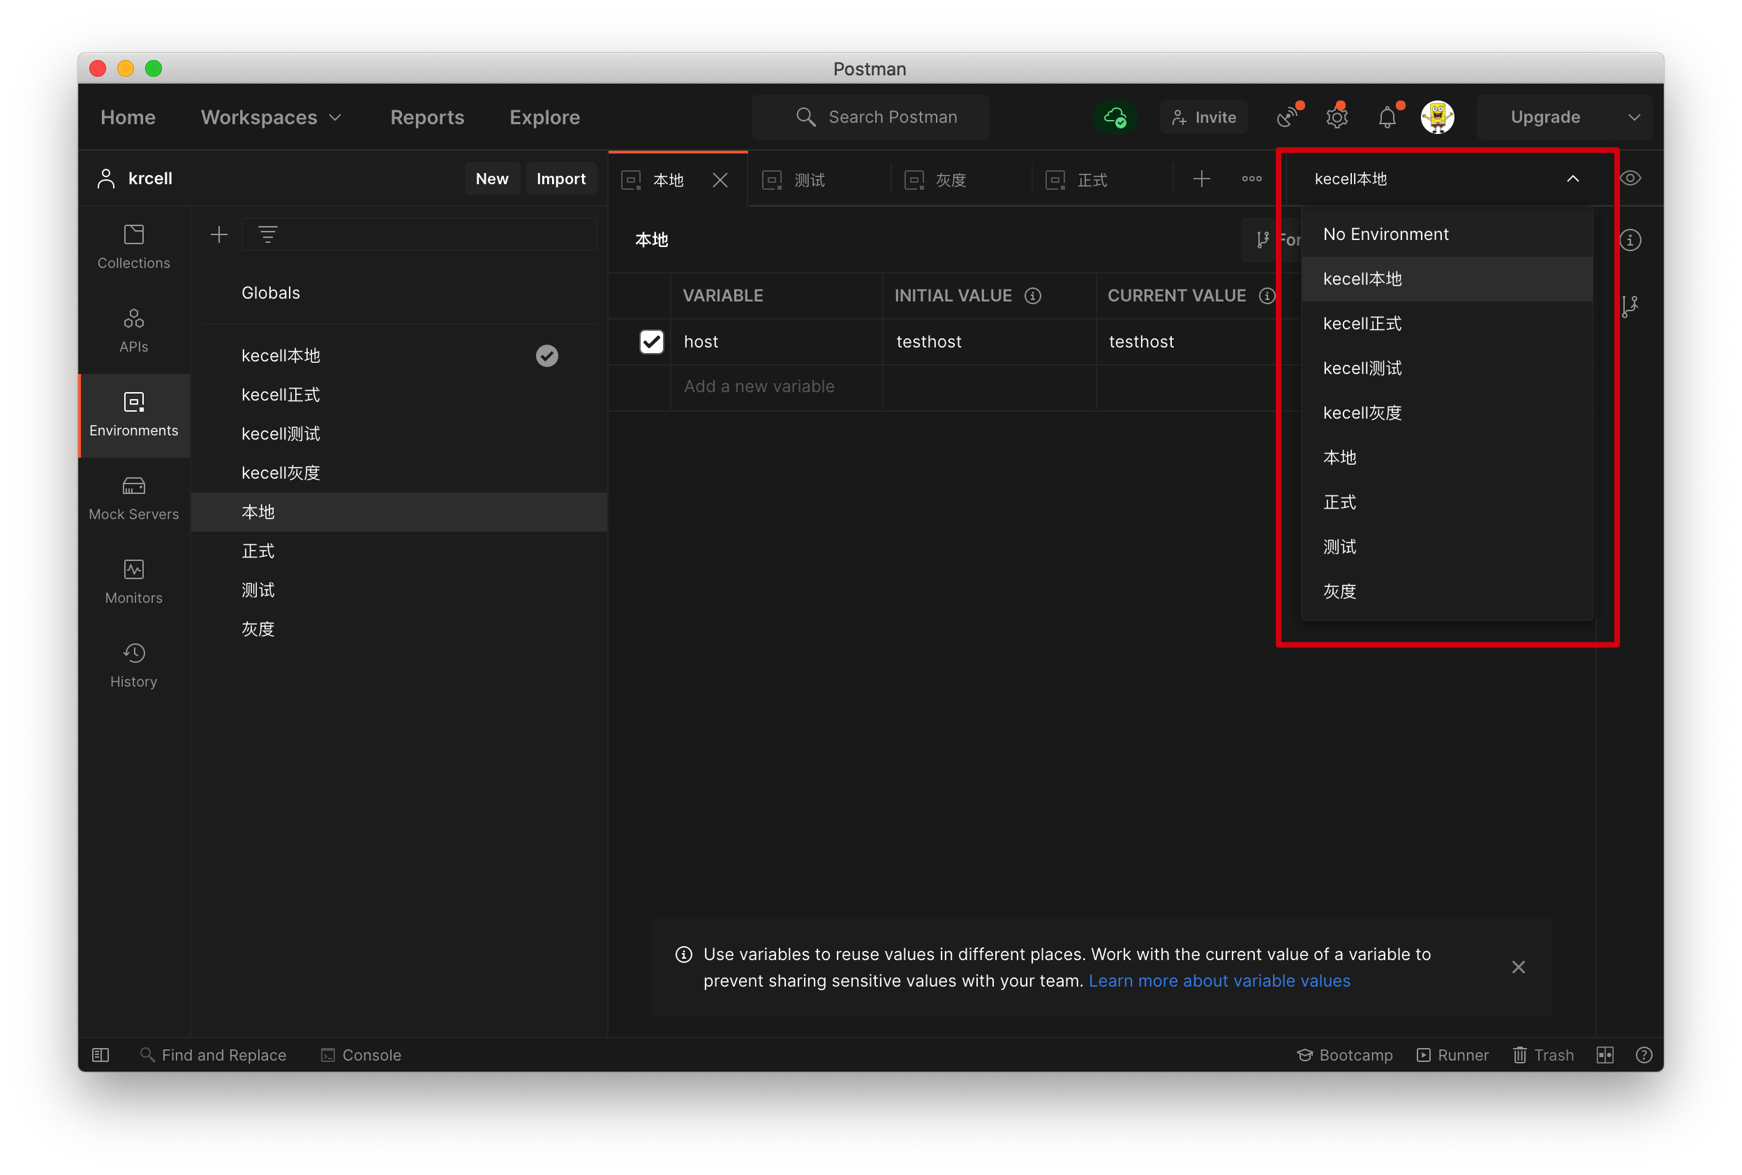This screenshot has height=1175, width=1742.
Task: Open capture requests satellite icon
Action: [1287, 117]
